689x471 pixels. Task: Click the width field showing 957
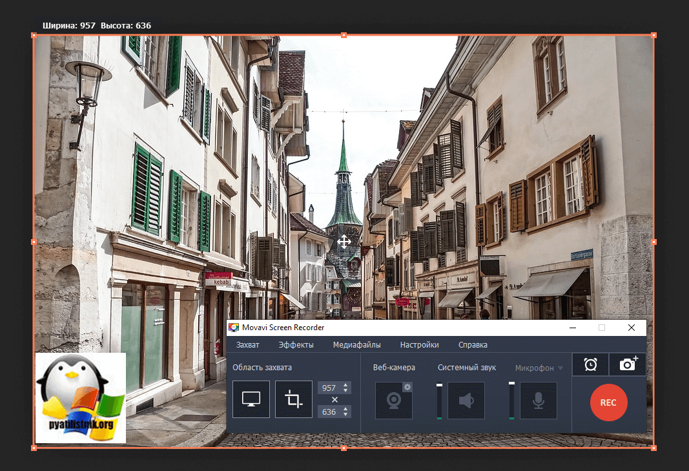click(329, 388)
